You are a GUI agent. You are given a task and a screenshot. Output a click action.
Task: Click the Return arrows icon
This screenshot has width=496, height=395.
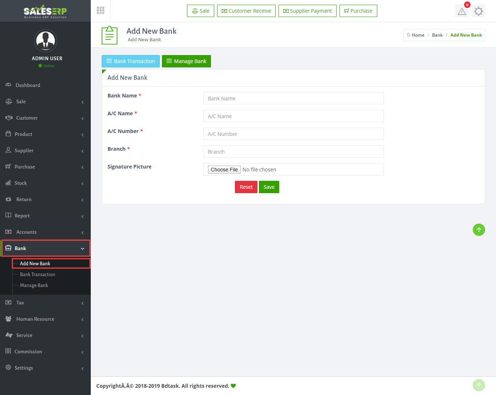point(9,199)
